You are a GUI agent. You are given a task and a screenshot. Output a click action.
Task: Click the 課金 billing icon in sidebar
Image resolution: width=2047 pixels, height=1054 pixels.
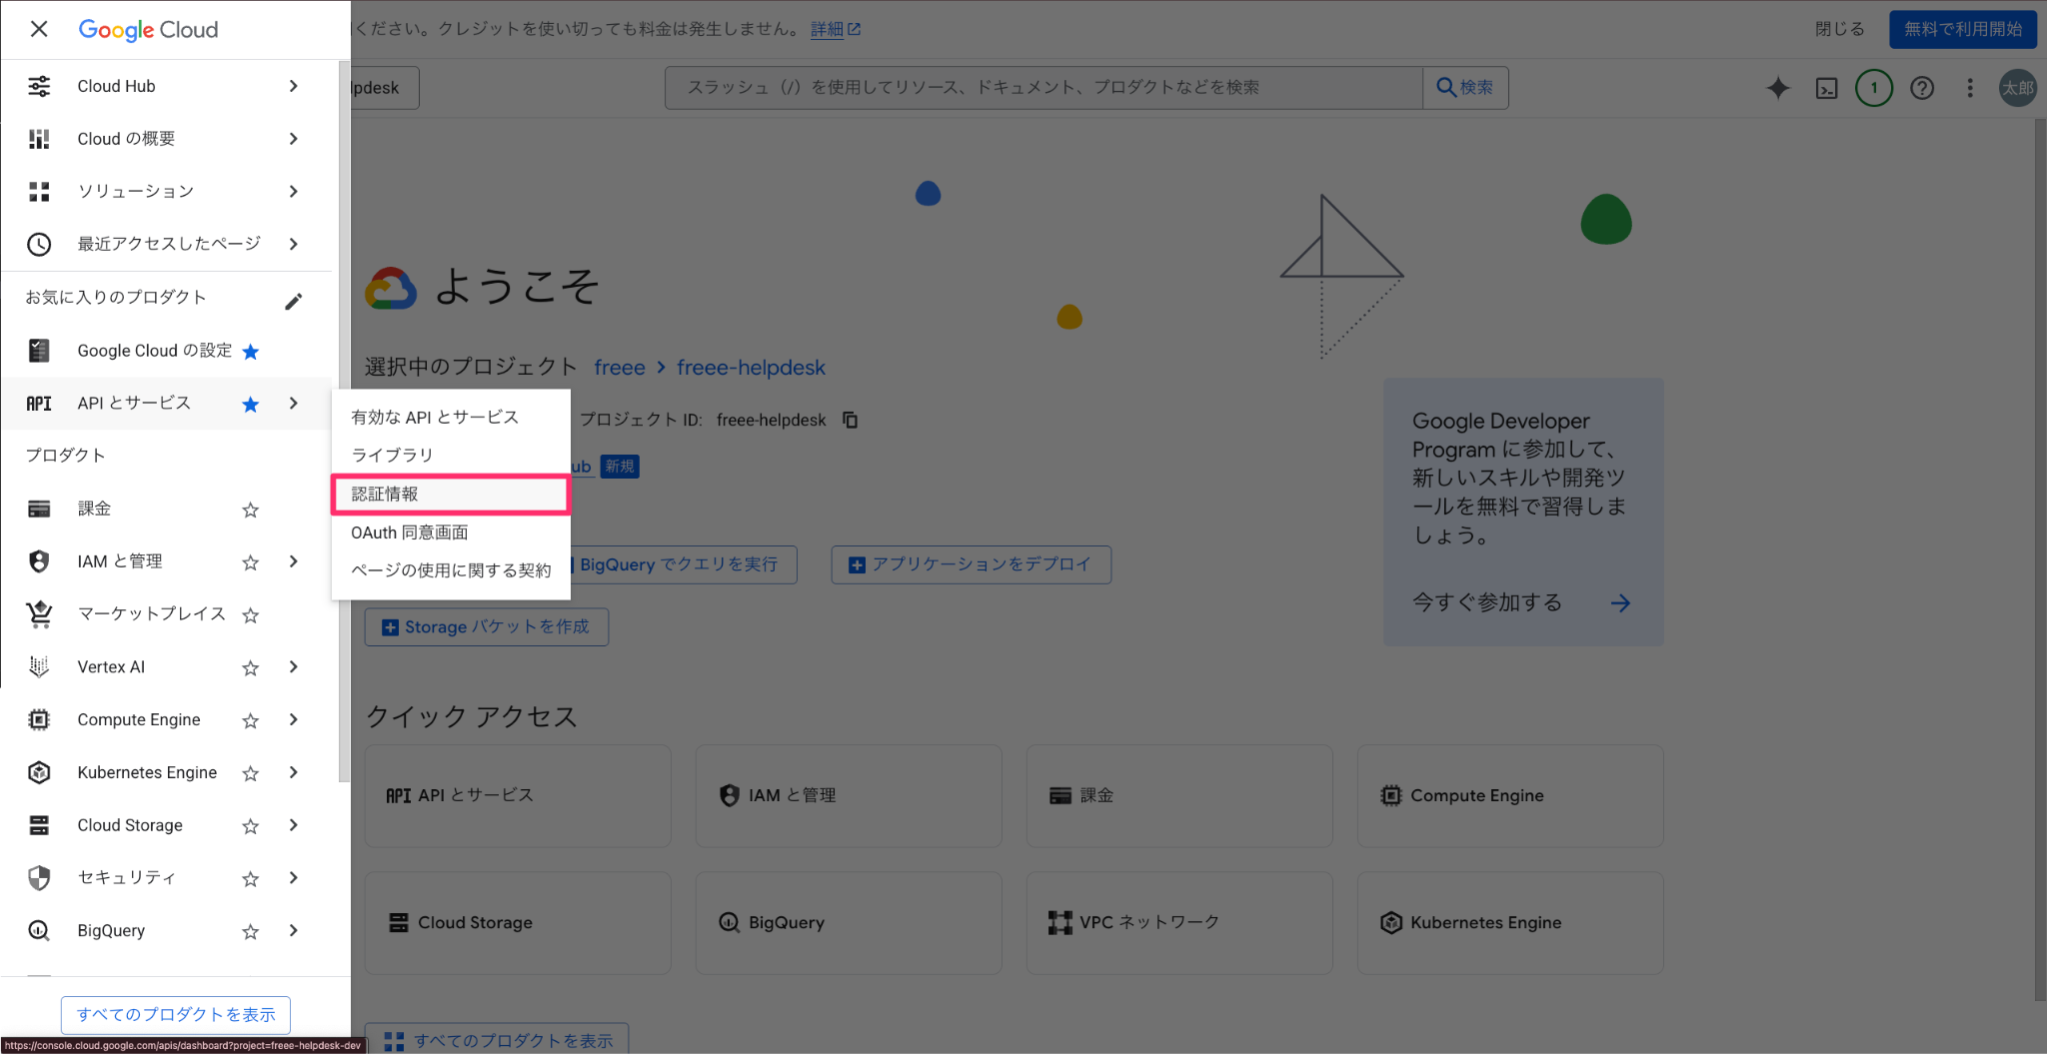[x=39, y=509]
